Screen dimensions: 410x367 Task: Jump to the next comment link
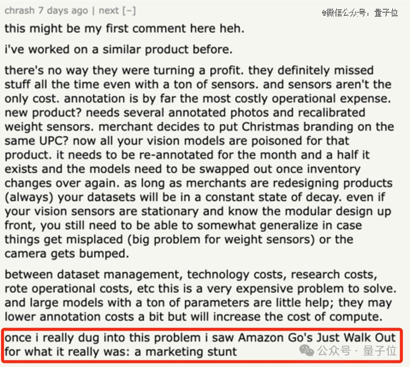point(108,11)
